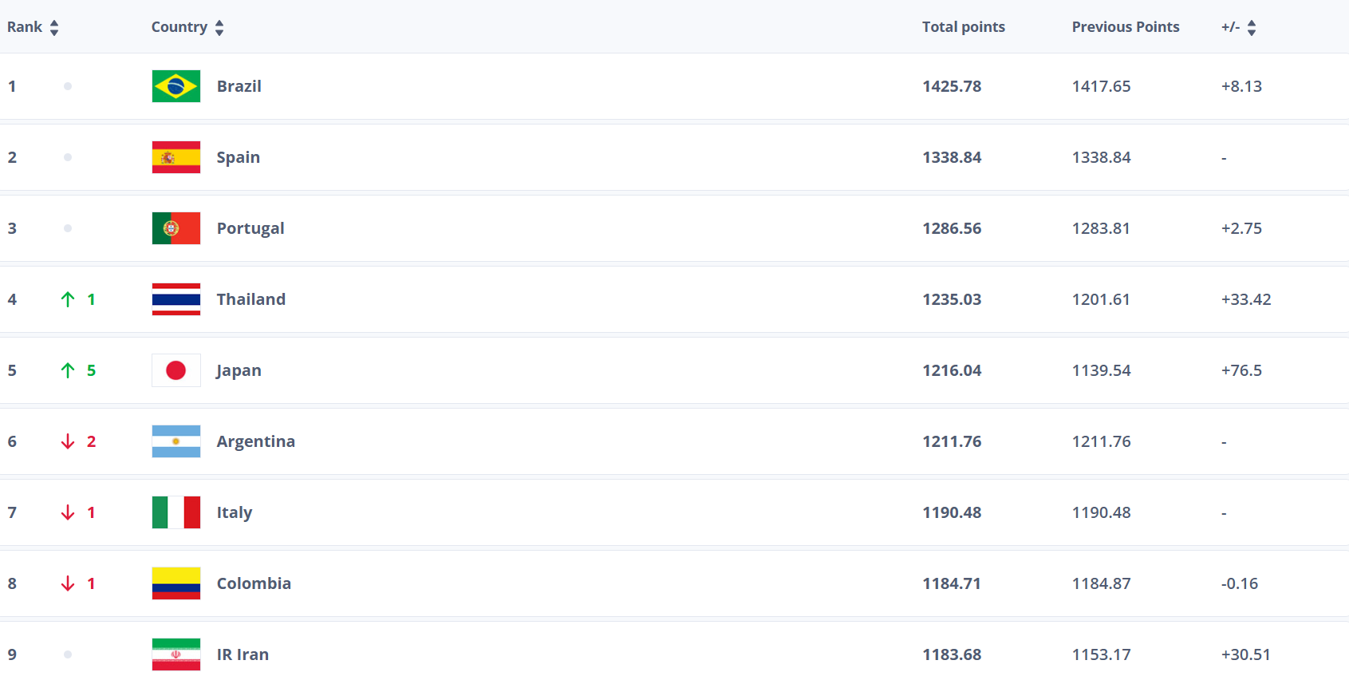Click the Thailand flag icon
The width and height of the screenshot is (1349, 684).
176,299
